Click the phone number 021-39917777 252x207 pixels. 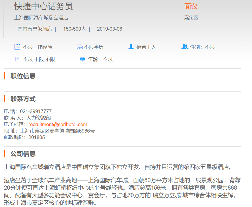tap(36, 112)
